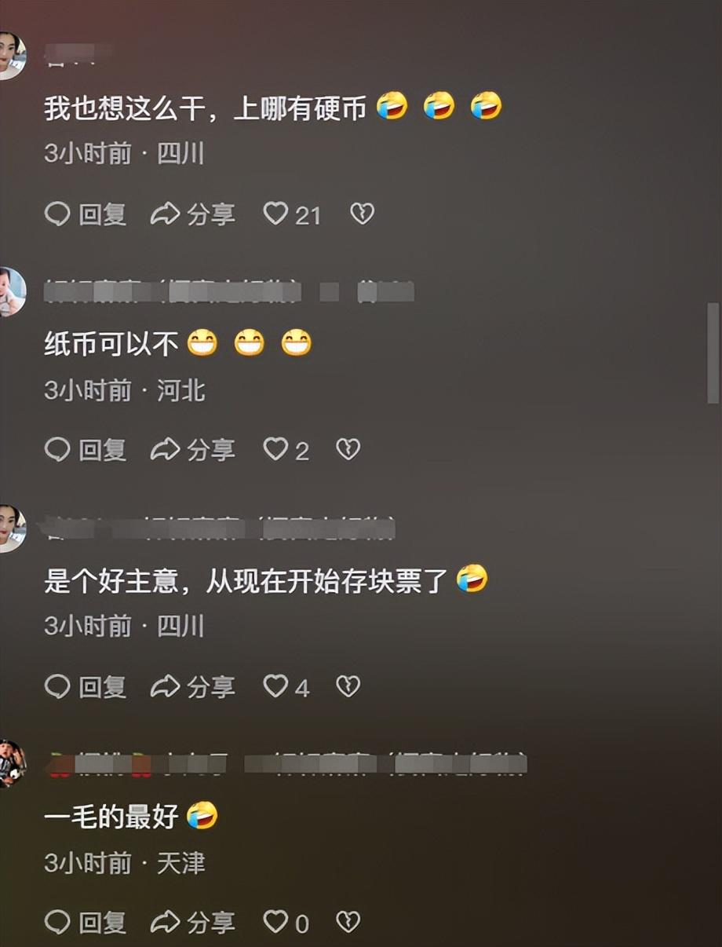Reply to the 是个好主意 comment

click(86, 686)
